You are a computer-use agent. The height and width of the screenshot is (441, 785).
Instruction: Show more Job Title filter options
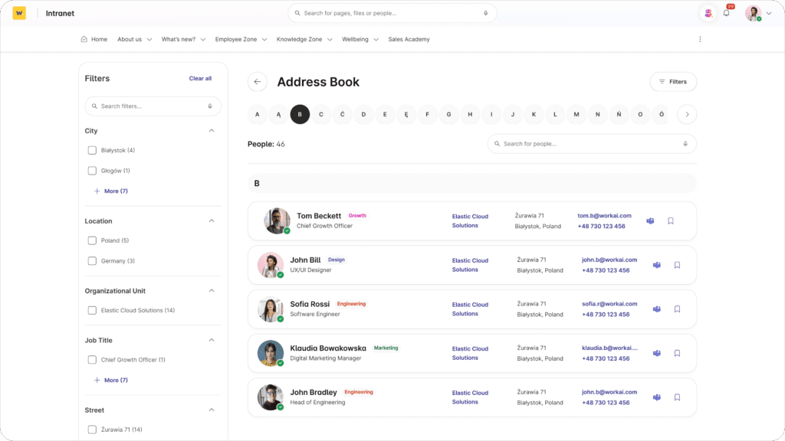click(x=111, y=380)
